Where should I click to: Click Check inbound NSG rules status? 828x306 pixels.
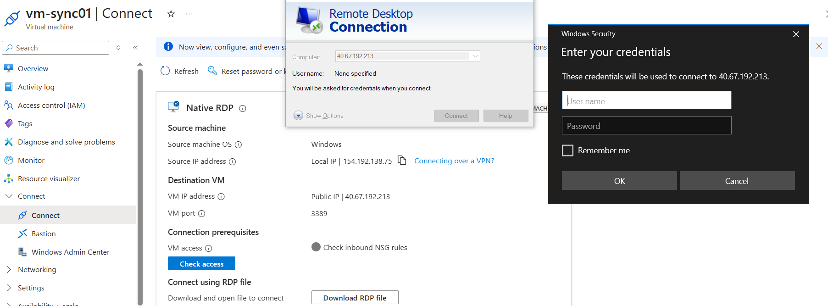(359, 247)
